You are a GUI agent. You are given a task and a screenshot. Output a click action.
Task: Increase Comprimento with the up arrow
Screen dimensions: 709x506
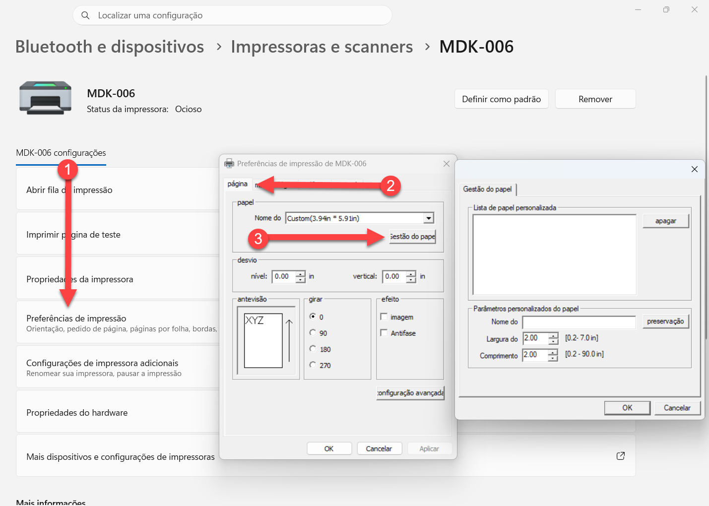(x=553, y=353)
